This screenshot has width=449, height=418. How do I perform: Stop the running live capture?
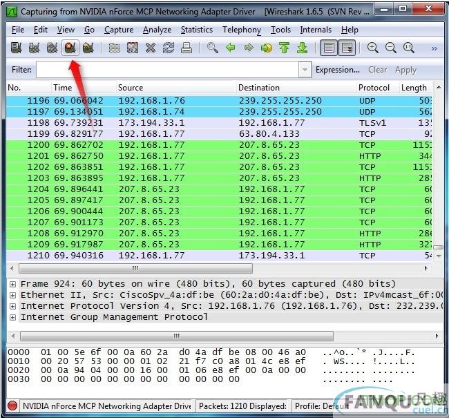(70, 48)
